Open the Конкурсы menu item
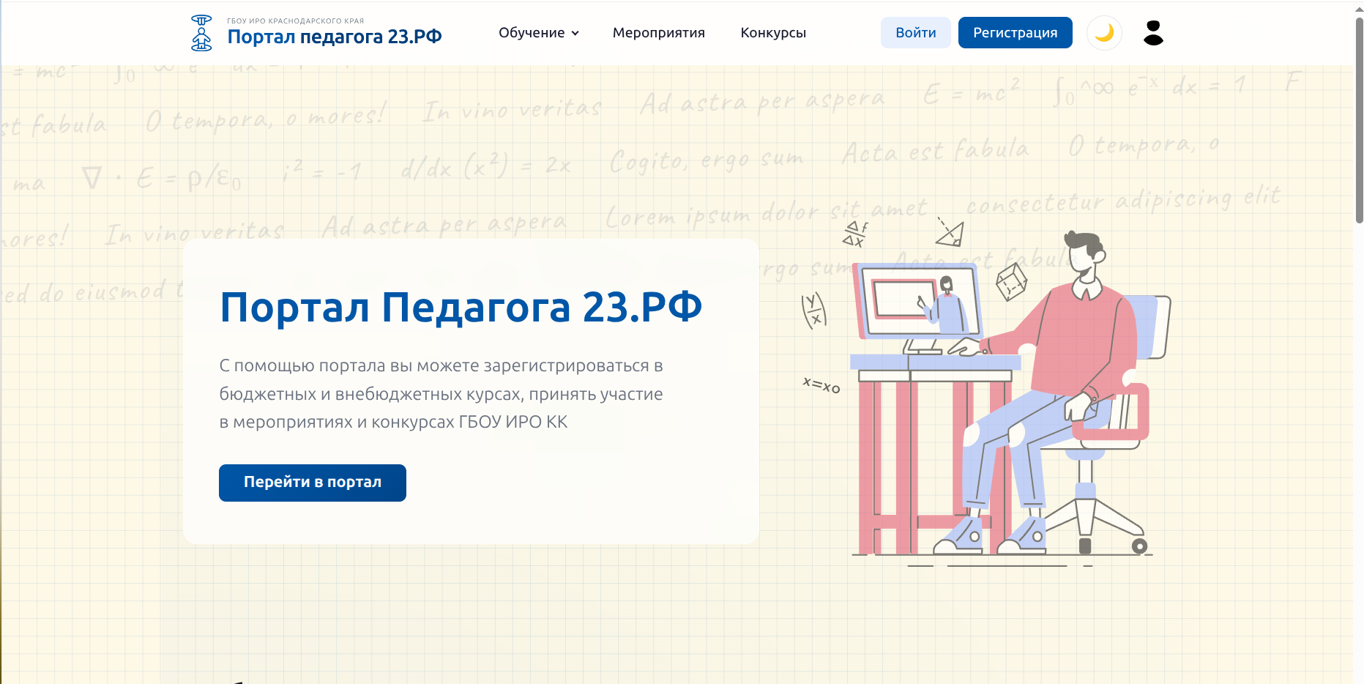 click(773, 33)
